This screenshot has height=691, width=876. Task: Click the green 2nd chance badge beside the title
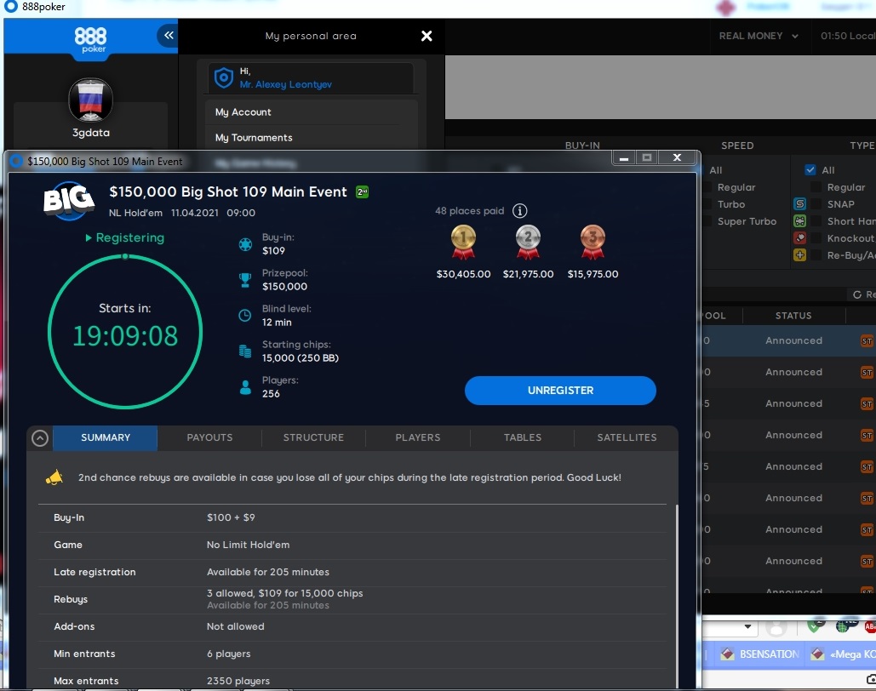click(x=362, y=192)
